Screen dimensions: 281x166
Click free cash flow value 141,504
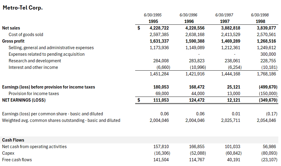pyautogui.click(x=161, y=160)
